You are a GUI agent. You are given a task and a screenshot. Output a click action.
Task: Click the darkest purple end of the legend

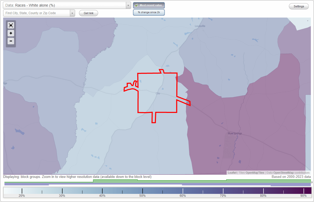307,190
